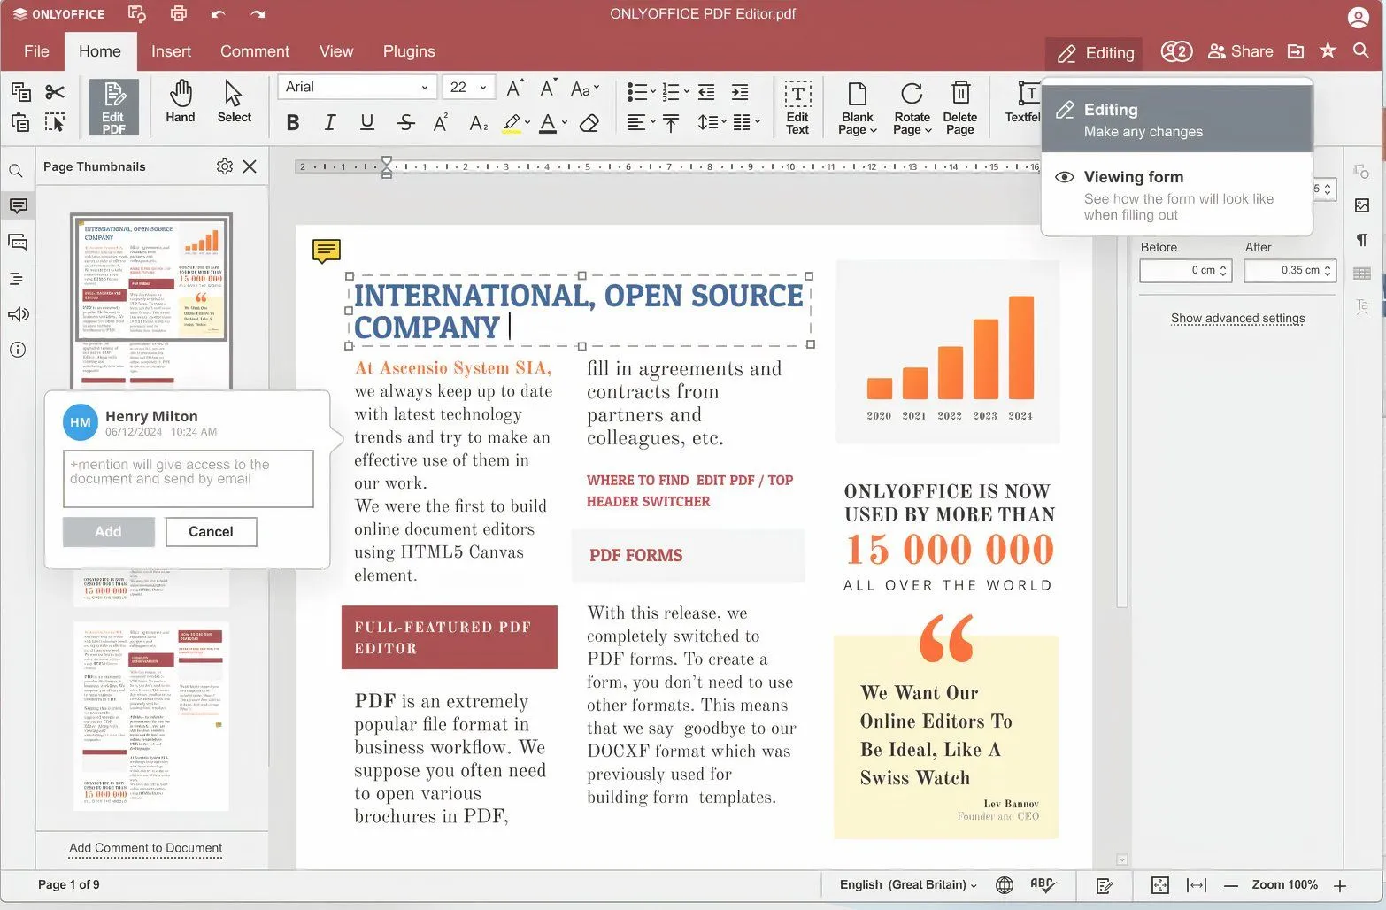Toggle the Edit PDF button
Image resolution: width=1386 pixels, height=910 pixels.
click(113, 107)
